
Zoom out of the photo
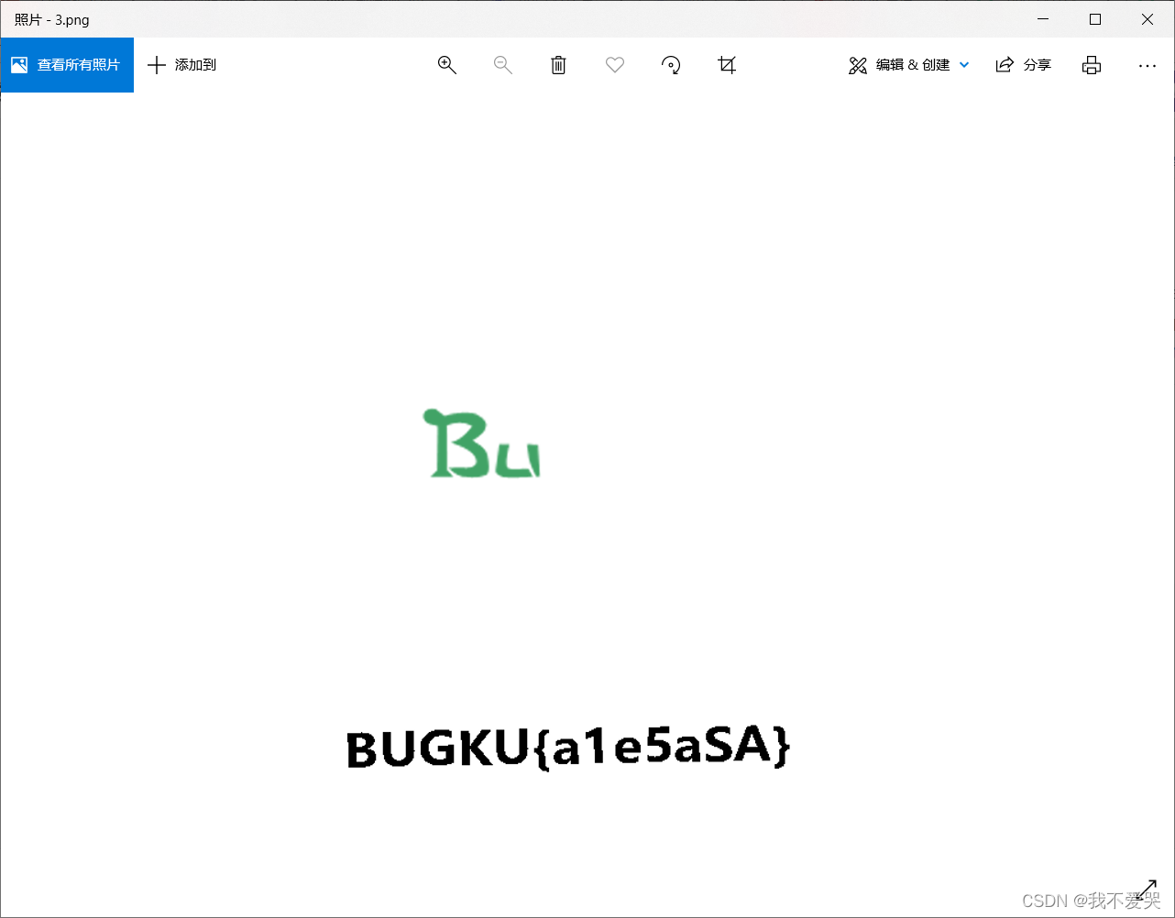tap(502, 64)
